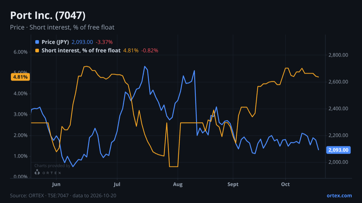Viewport: 362px width, 203px height.
Task: Click the -0.82% short interest change
Action: tap(150, 51)
